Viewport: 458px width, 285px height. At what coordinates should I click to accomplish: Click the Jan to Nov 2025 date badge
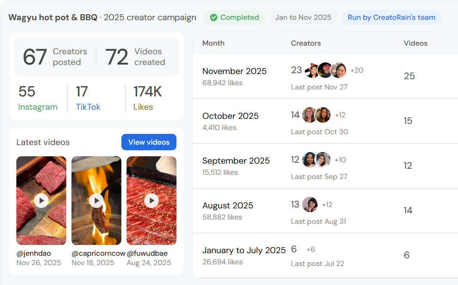click(303, 18)
